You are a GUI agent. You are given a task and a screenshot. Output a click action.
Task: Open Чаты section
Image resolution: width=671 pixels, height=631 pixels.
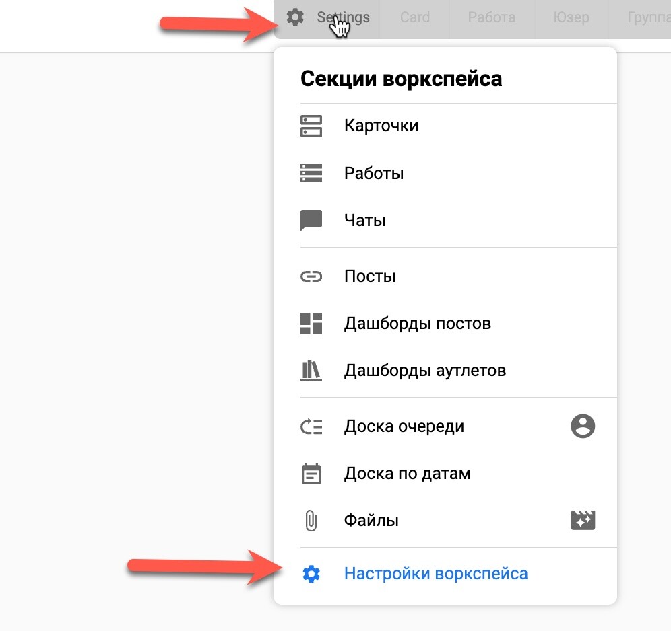364,220
